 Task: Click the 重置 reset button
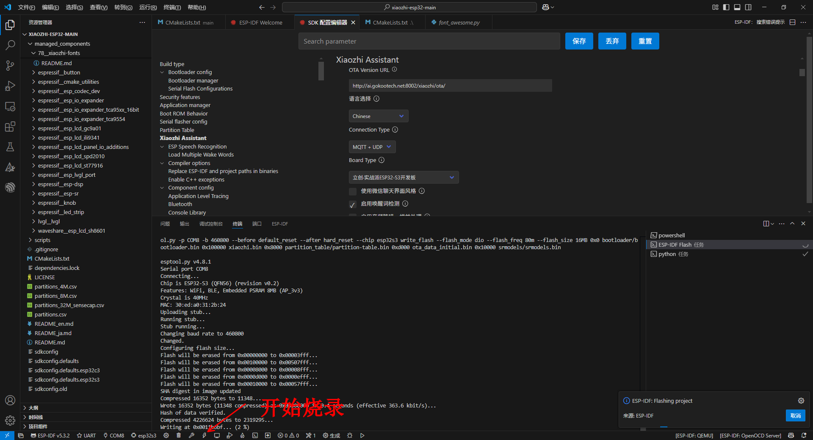645,41
